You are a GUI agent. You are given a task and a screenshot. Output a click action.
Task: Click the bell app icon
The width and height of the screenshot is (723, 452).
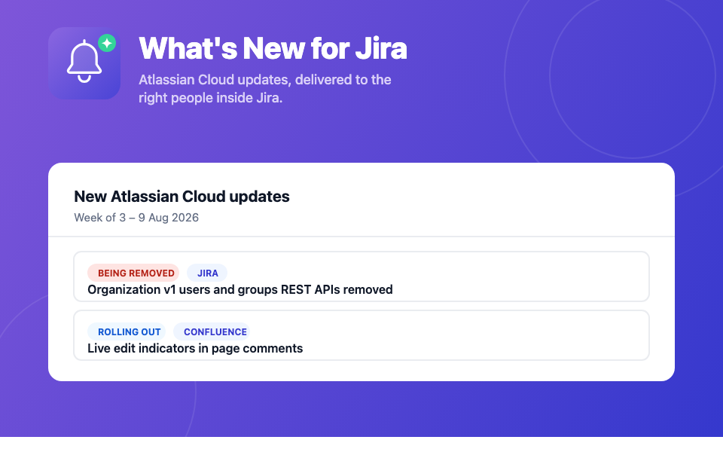point(84,63)
